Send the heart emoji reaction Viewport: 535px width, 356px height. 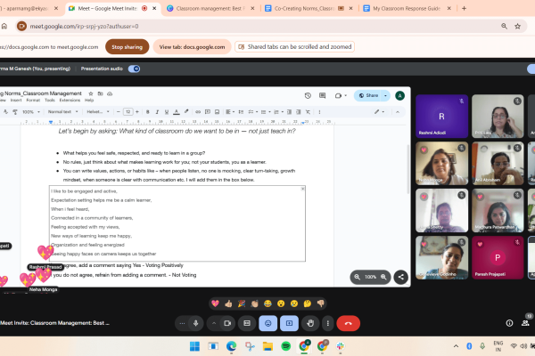tap(214, 303)
